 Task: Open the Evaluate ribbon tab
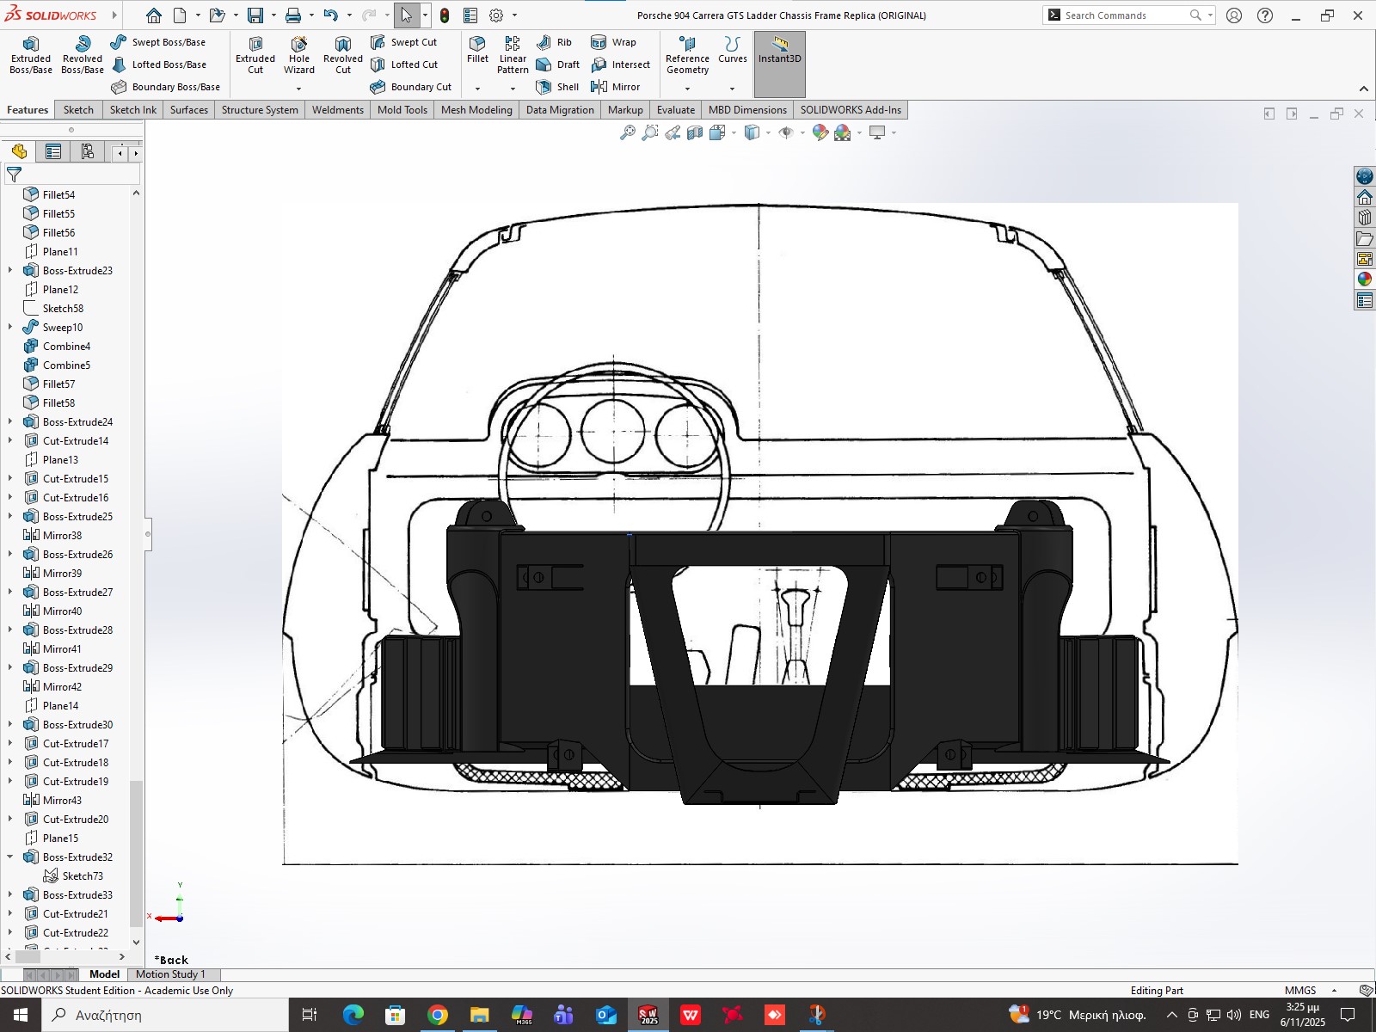675,110
